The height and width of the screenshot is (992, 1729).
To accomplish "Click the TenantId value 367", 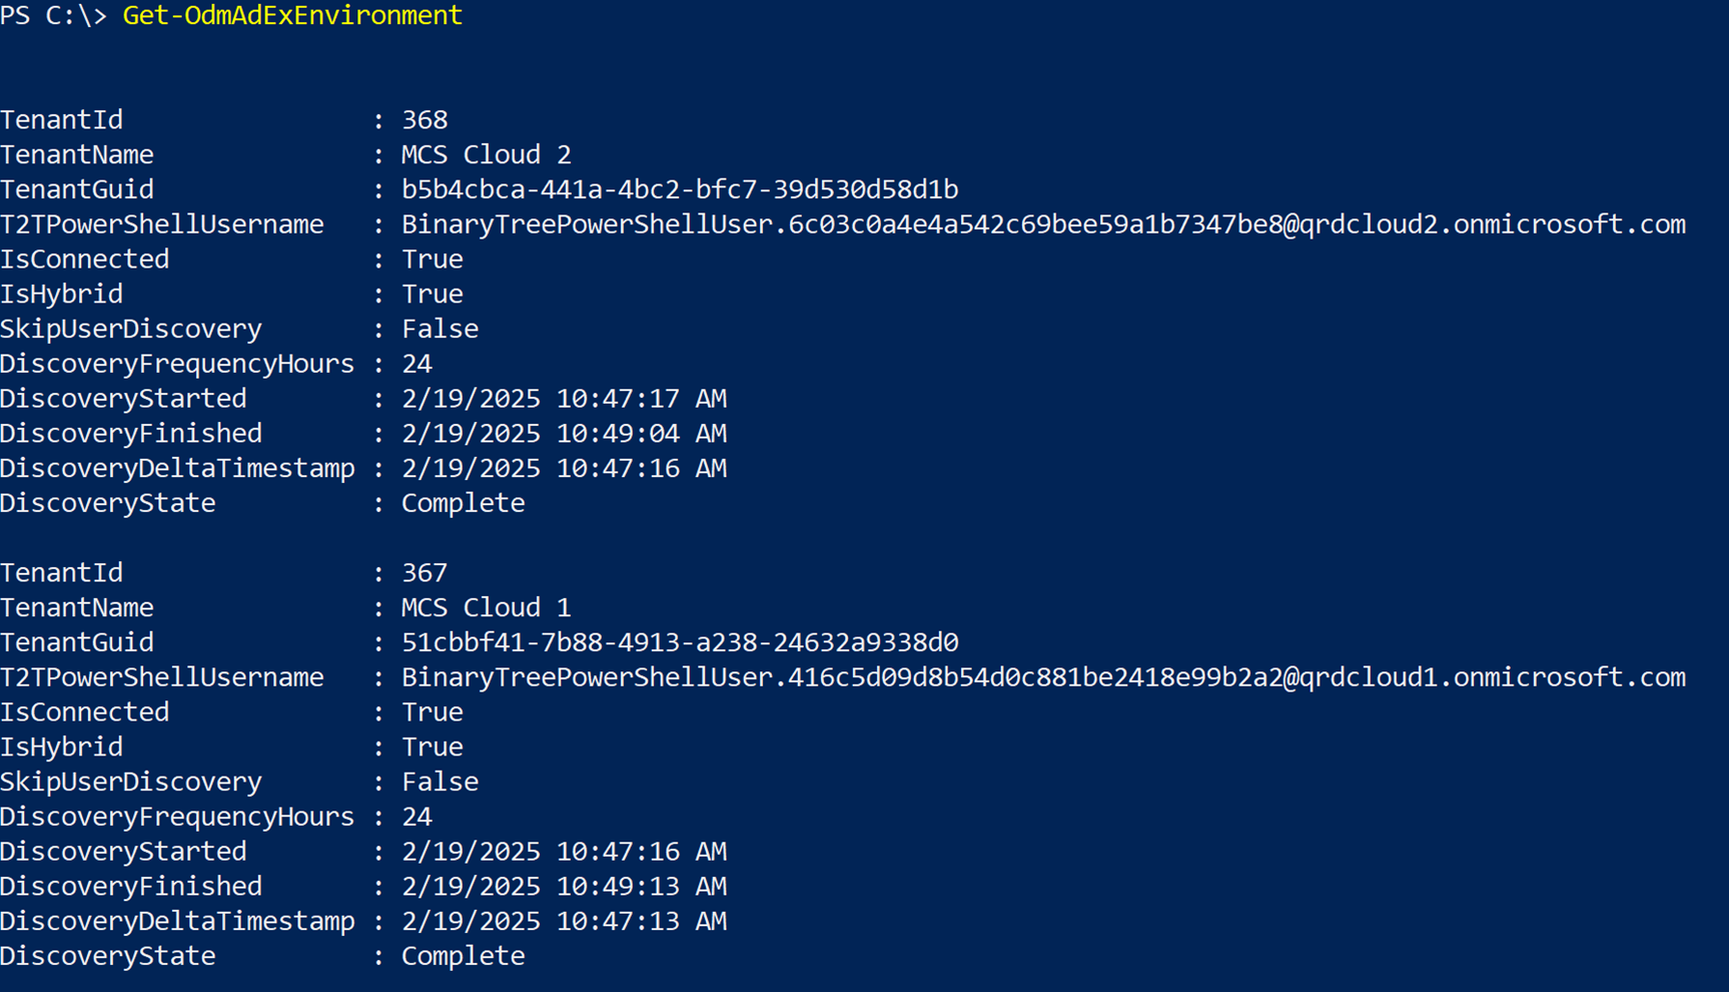I will point(424,573).
